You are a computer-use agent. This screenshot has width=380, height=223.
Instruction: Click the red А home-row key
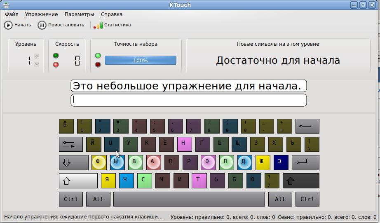[154, 162]
